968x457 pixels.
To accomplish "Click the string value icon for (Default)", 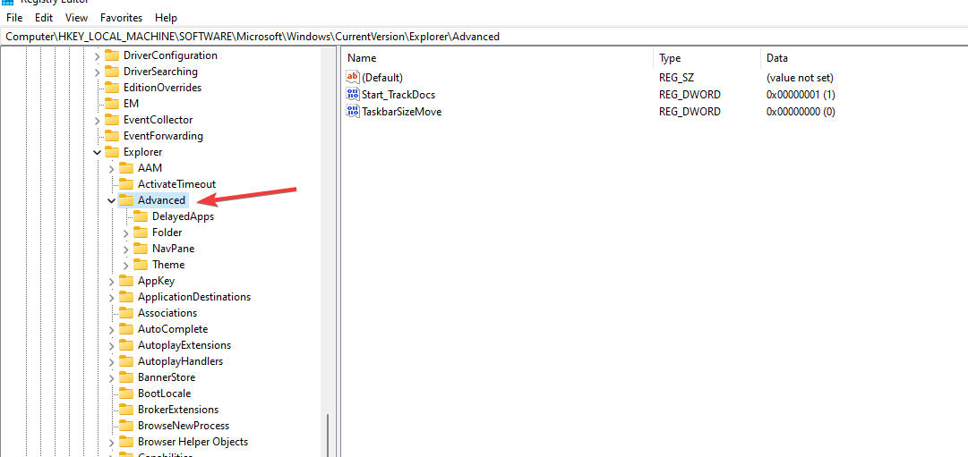I will click(352, 78).
